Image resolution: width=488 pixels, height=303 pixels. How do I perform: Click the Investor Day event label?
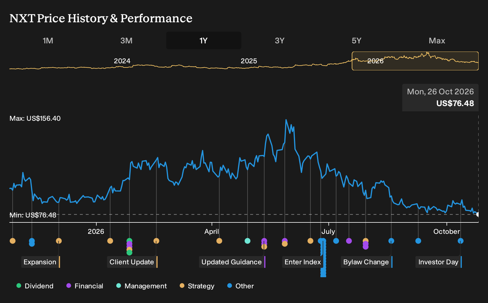click(x=439, y=262)
